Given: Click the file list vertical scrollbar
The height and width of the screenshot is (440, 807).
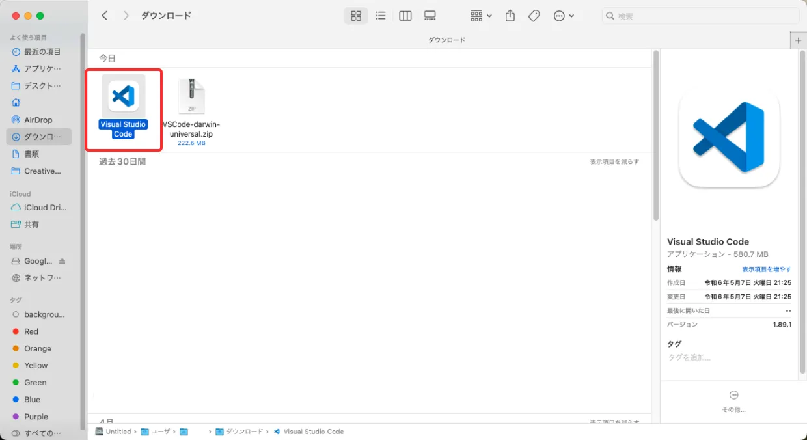Looking at the screenshot, I should point(656,137).
